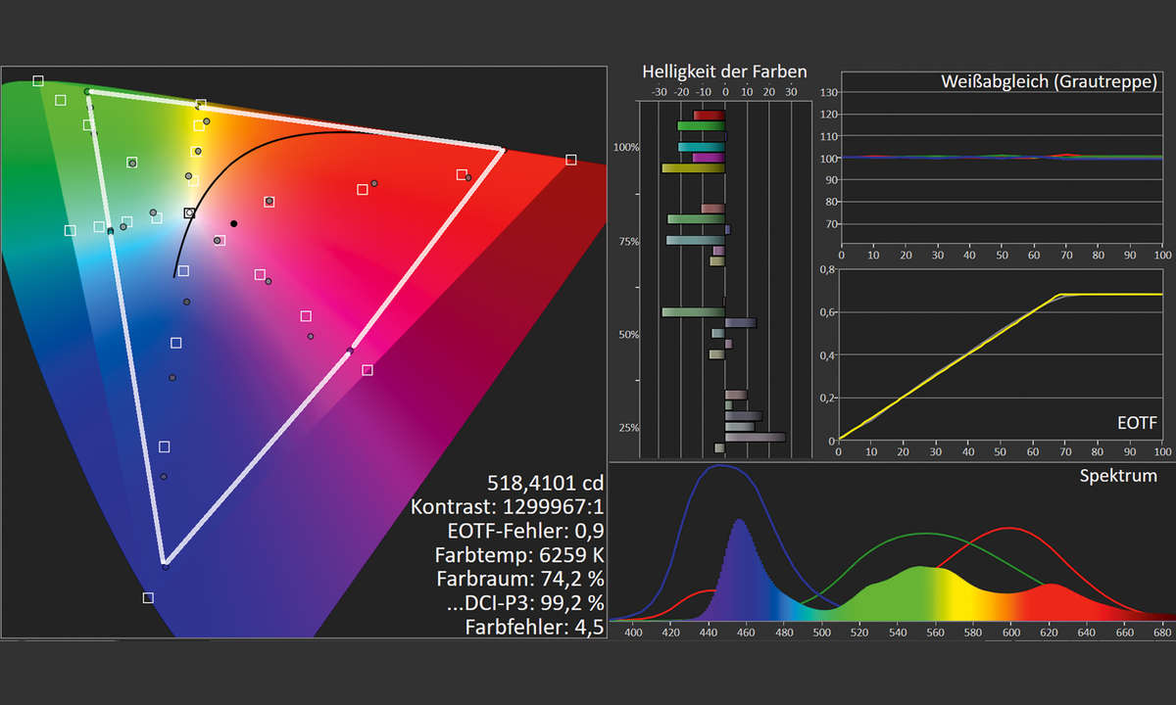Click the '460' wavelength tick on spectrum axis

pyautogui.click(x=746, y=633)
